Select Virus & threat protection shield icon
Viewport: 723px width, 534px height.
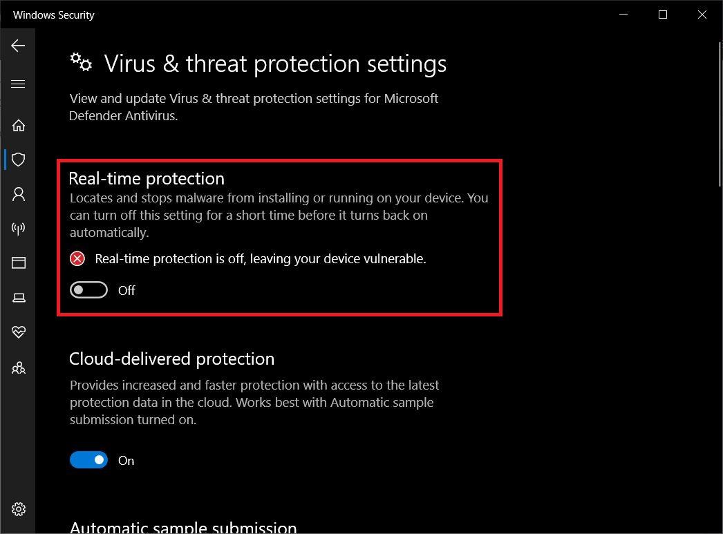(x=19, y=160)
